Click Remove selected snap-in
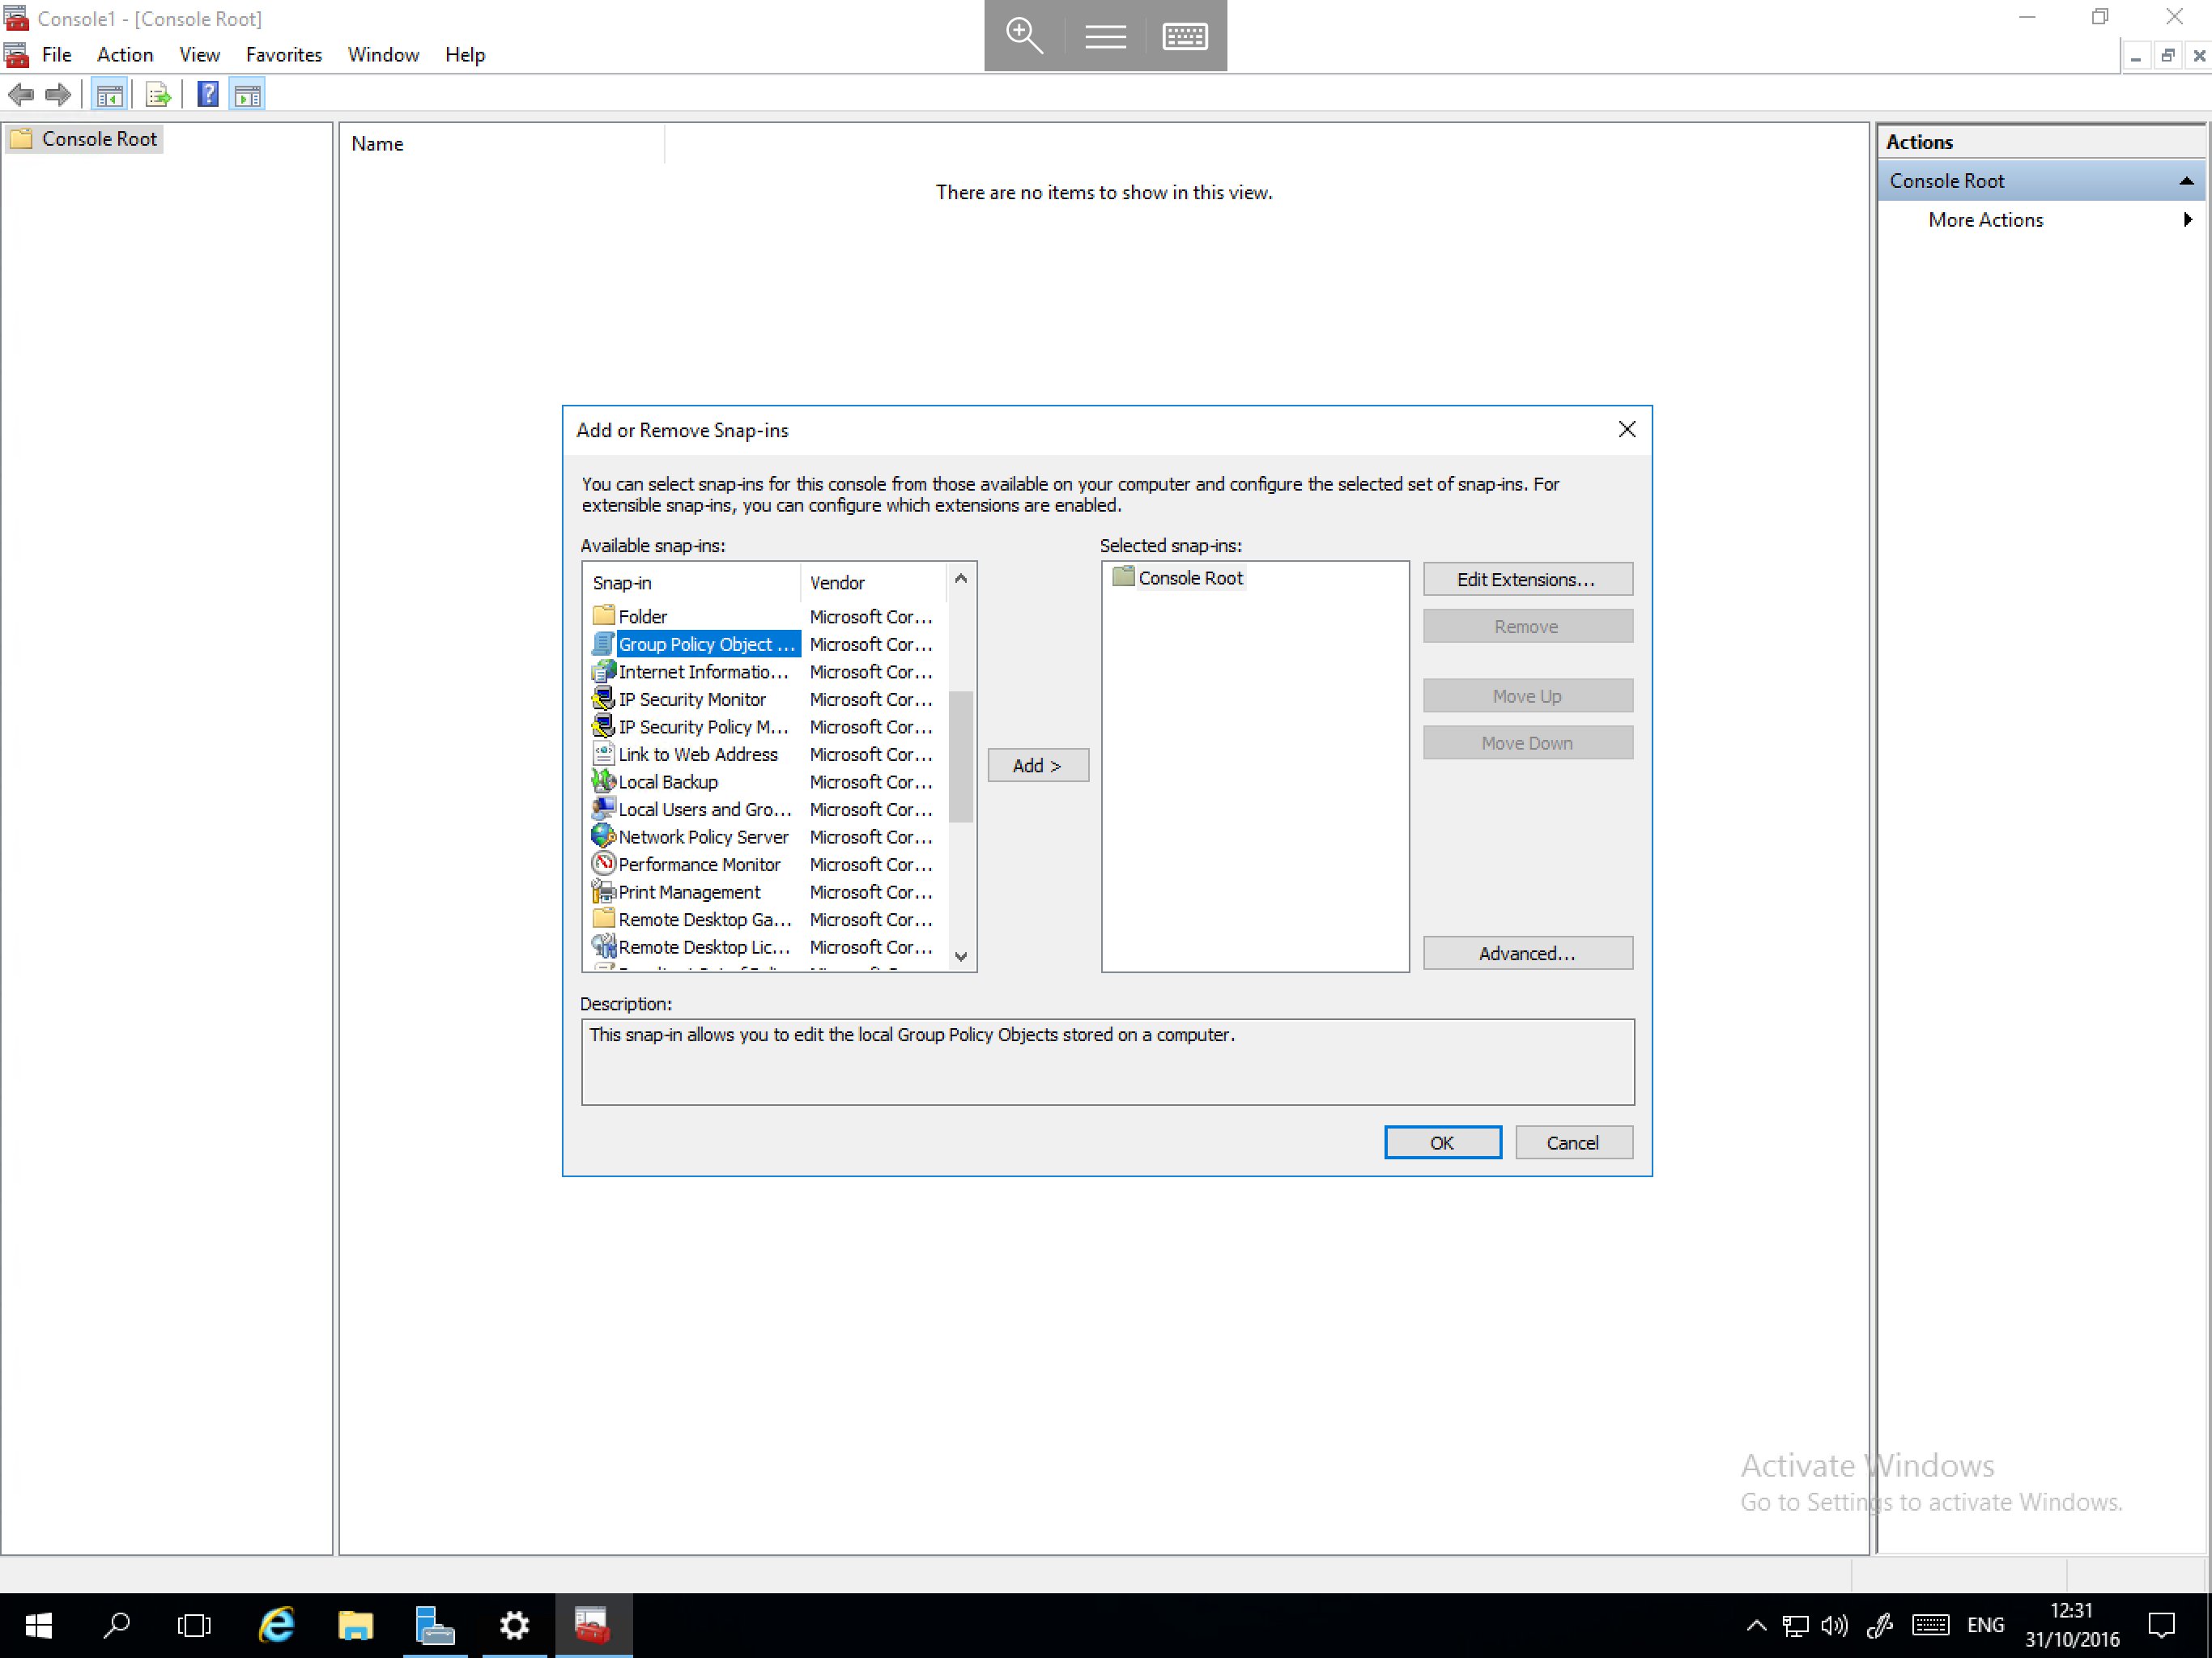This screenshot has height=1658, width=2212. 1524,625
